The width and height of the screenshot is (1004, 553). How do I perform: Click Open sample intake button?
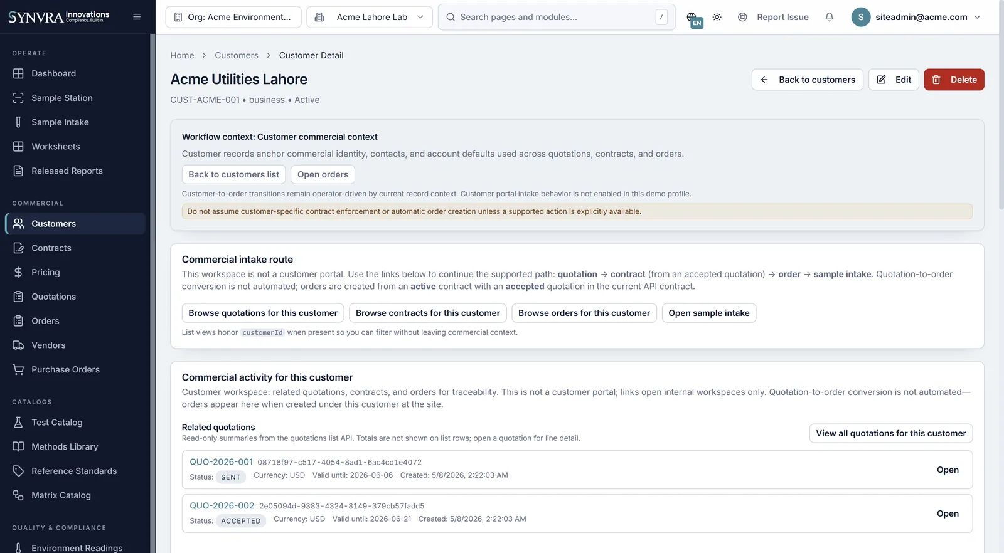[709, 313]
